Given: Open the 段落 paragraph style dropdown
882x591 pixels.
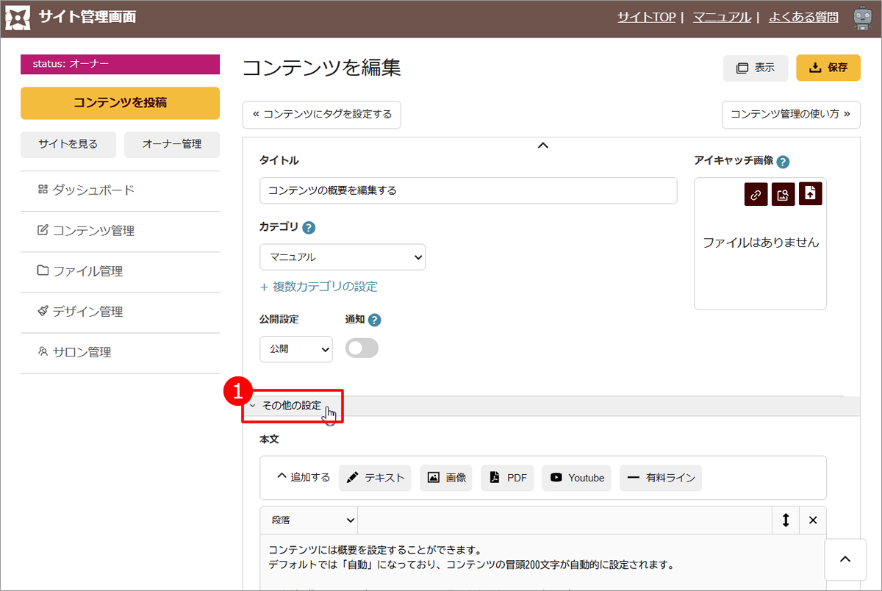Looking at the screenshot, I should [x=309, y=520].
